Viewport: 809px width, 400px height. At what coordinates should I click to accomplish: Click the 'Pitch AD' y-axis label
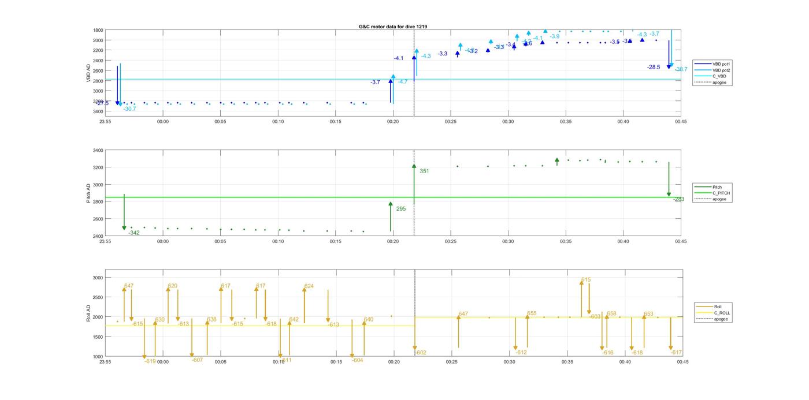(x=88, y=193)
